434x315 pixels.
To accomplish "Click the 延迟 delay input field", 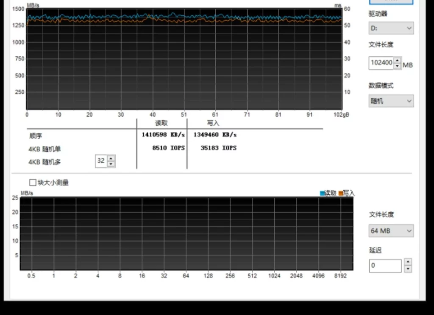I will point(385,266).
